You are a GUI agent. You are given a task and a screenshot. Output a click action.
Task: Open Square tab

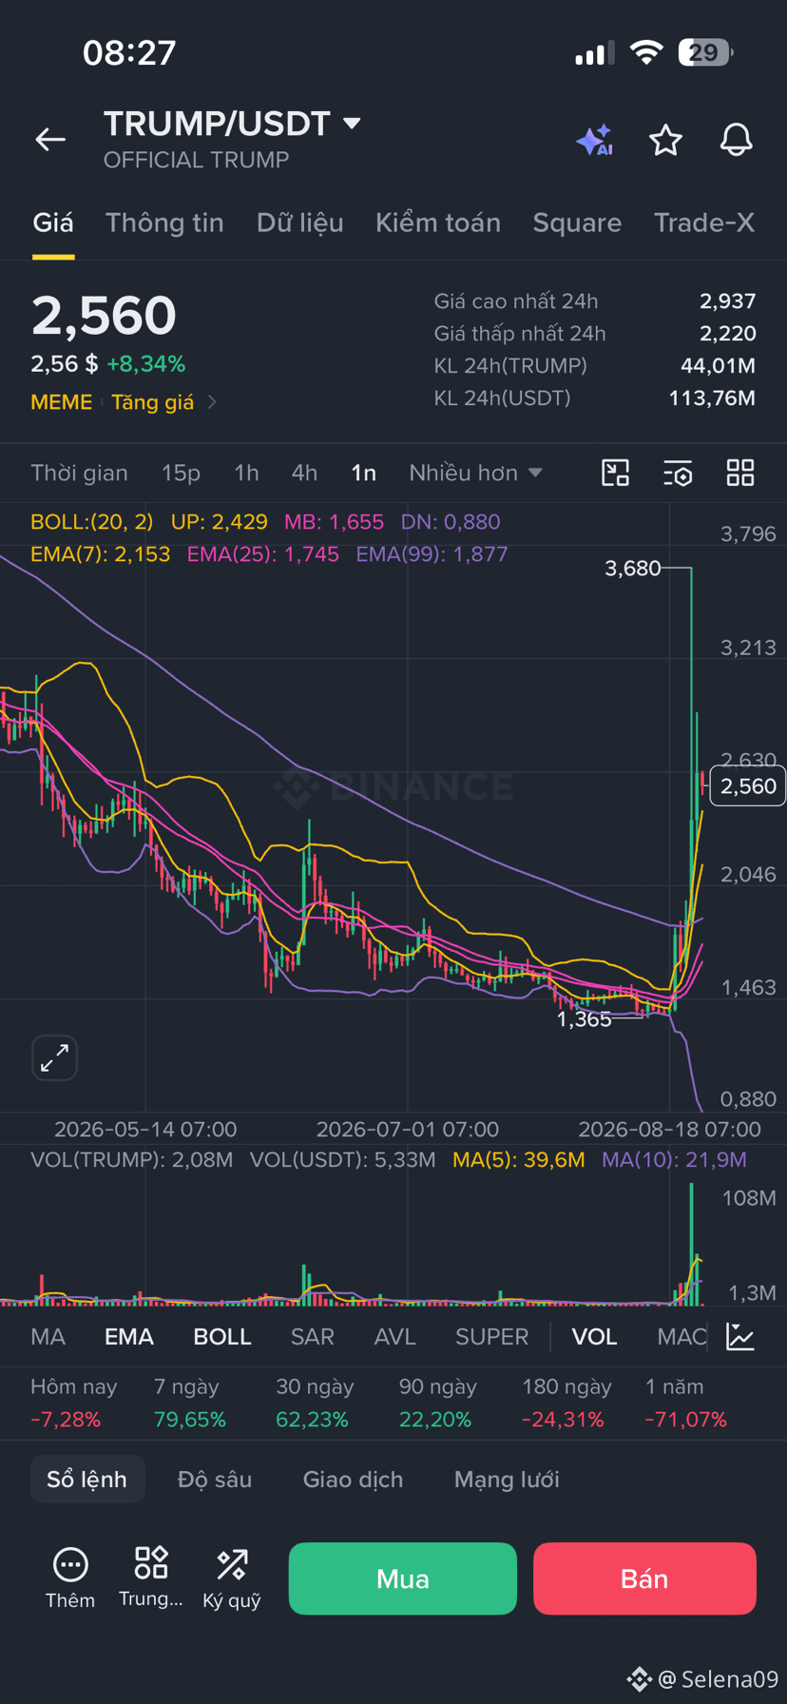pyautogui.click(x=577, y=223)
